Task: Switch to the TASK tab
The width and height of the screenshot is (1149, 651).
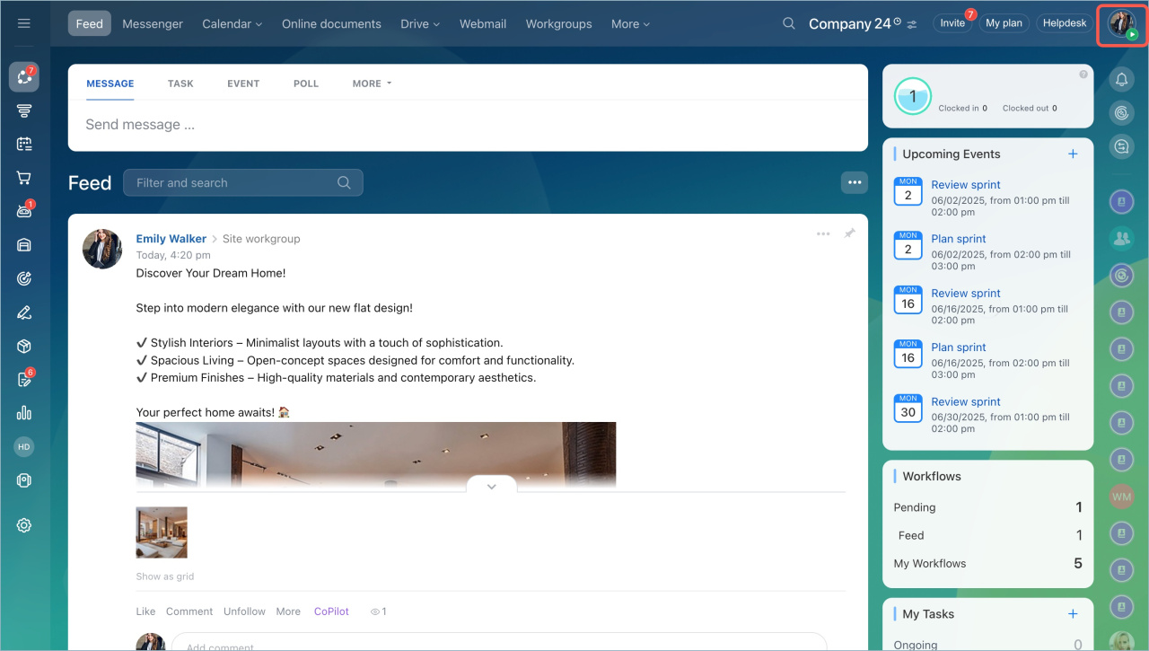Action: (x=180, y=84)
